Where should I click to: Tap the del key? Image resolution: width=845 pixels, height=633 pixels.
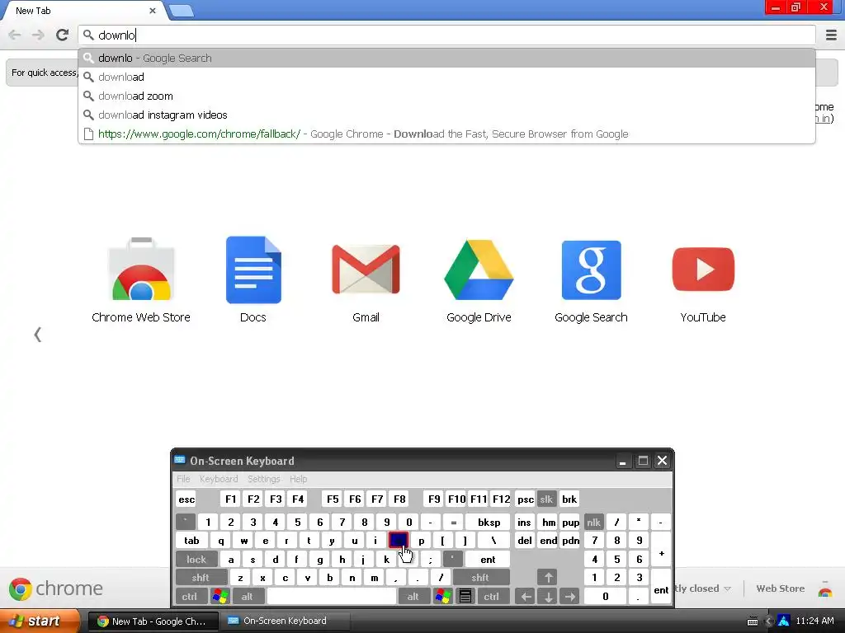[x=524, y=541]
